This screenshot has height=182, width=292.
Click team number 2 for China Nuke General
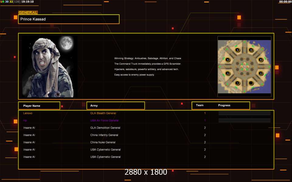click(205, 142)
